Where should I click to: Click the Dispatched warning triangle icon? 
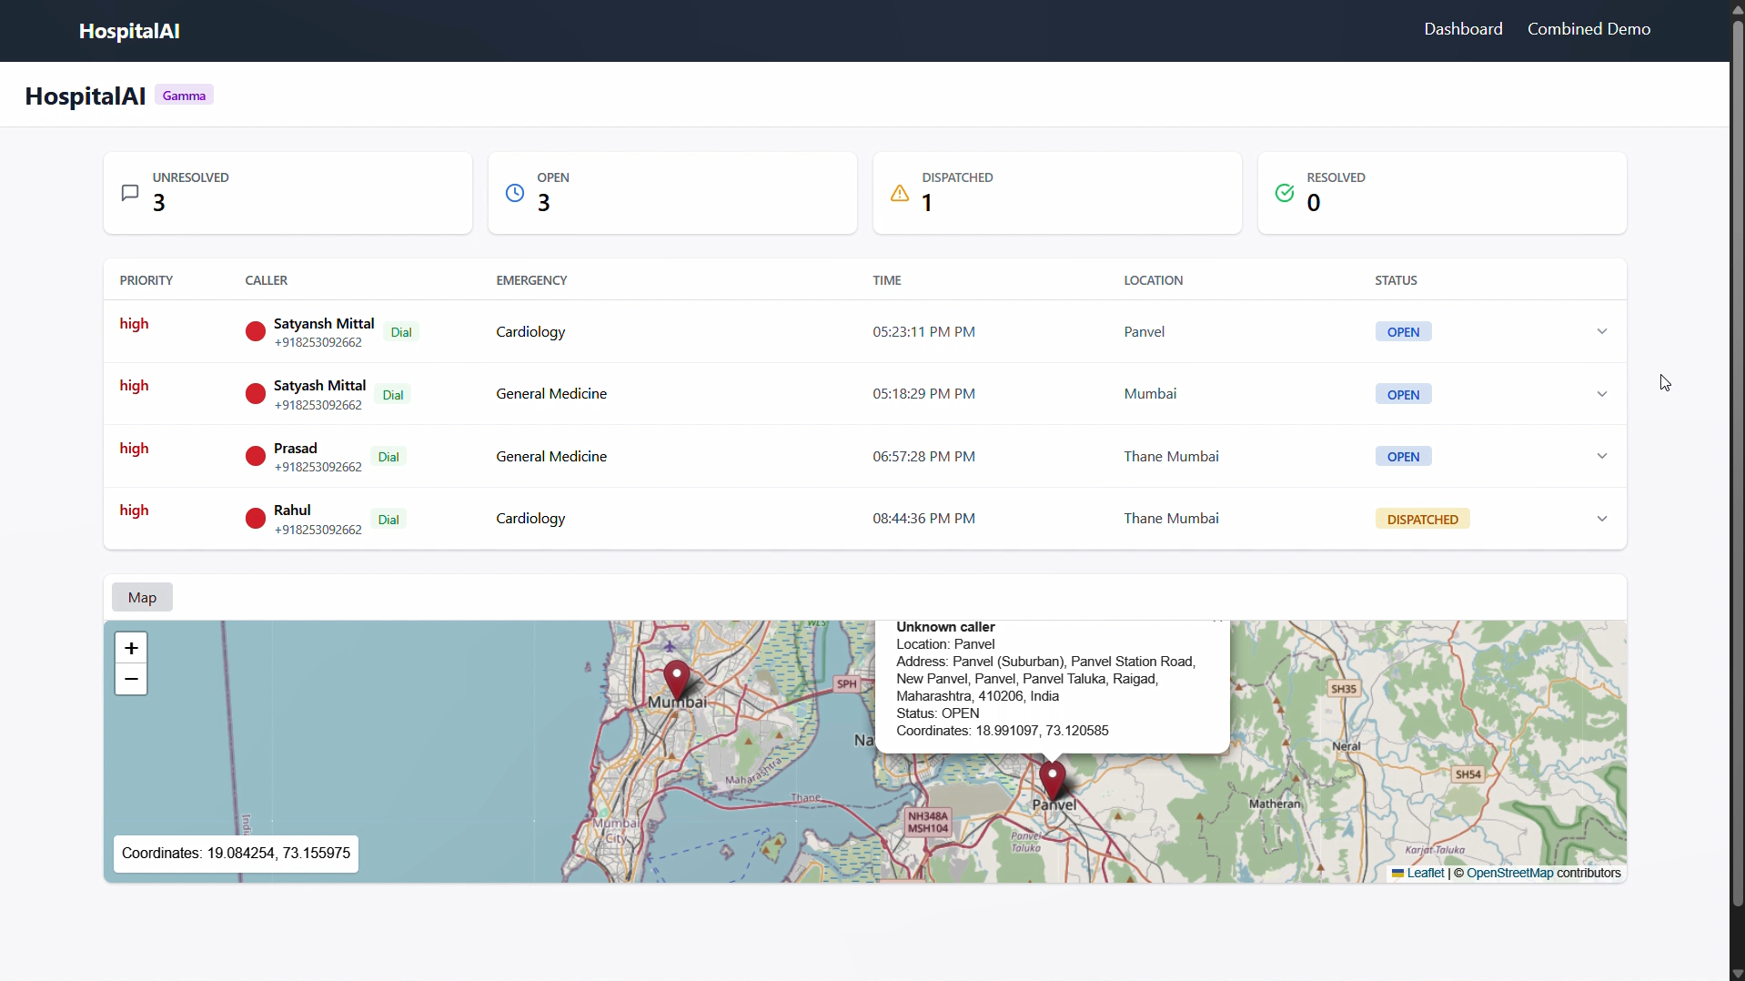(x=900, y=193)
